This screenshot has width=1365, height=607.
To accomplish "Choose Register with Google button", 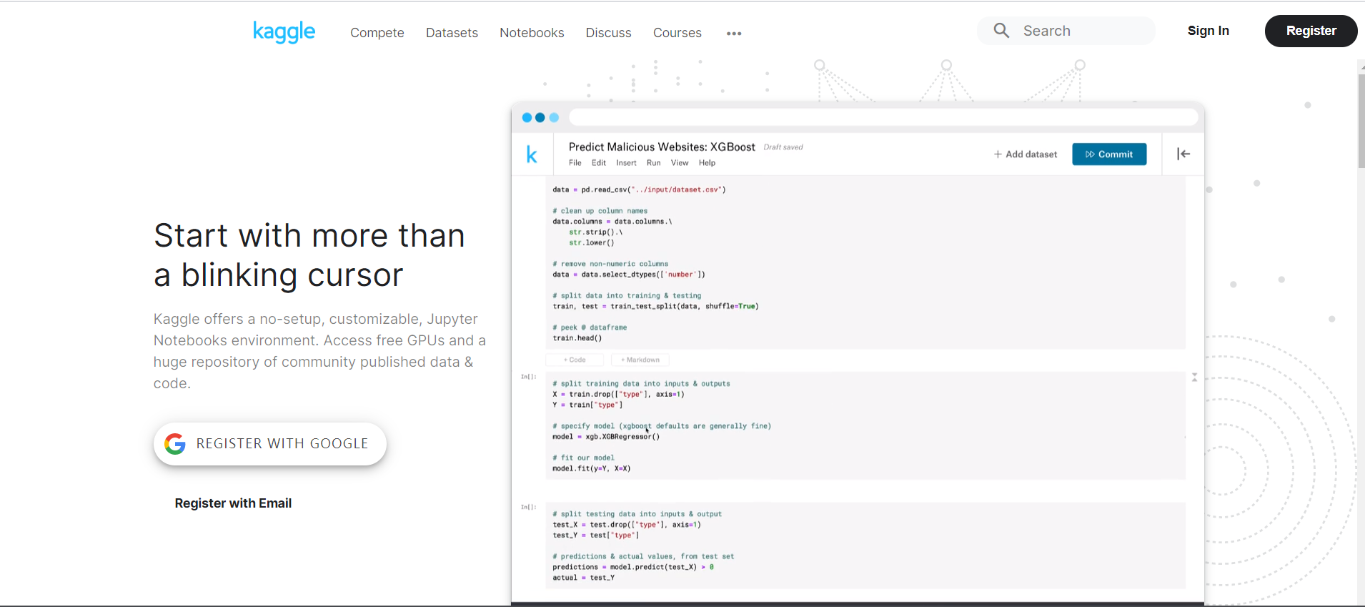I will 270,444.
